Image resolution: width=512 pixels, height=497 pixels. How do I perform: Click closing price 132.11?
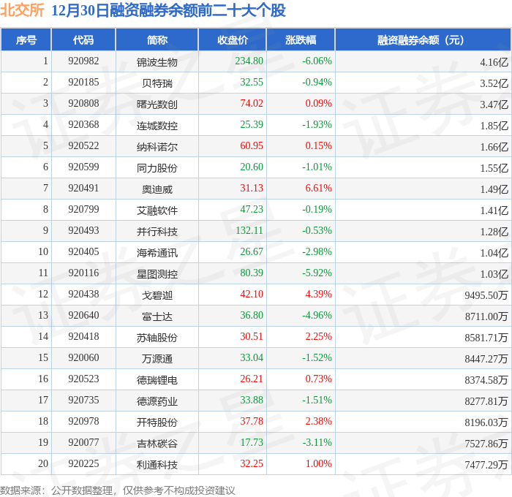pos(249,231)
